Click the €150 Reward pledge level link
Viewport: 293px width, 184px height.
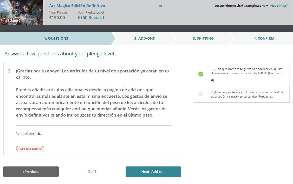click(x=91, y=18)
